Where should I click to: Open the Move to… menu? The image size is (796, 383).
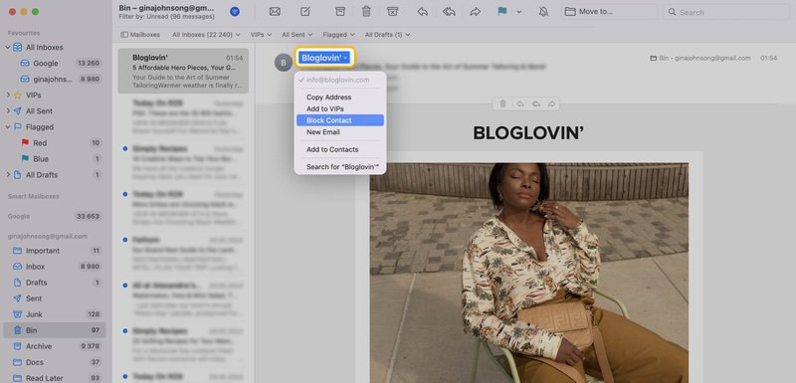(x=609, y=12)
